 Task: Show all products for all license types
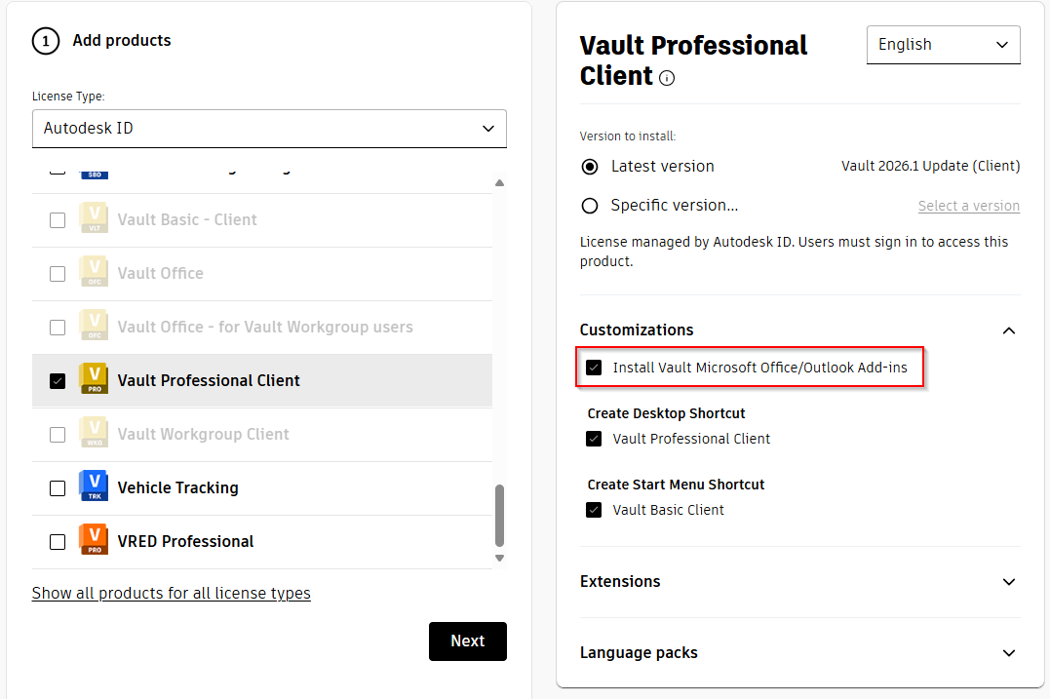[171, 593]
